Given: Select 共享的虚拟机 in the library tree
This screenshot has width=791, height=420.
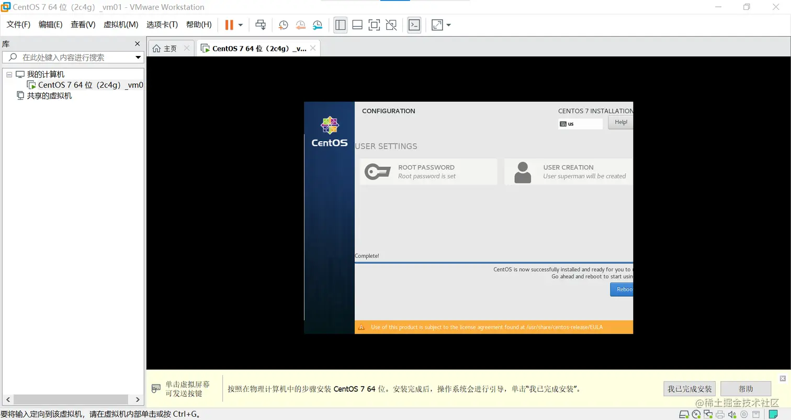Looking at the screenshot, I should pos(49,96).
